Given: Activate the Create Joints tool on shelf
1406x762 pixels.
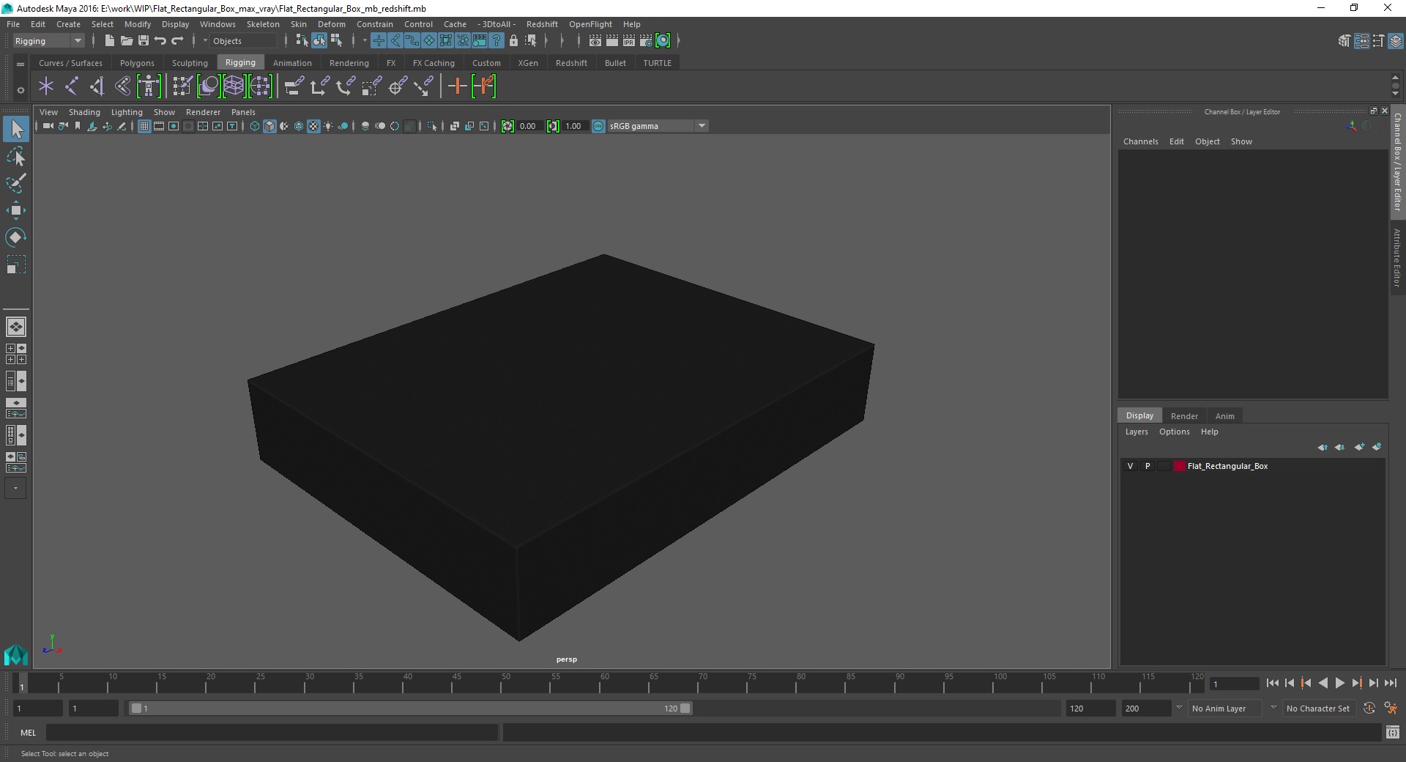Looking at the screenshot, I should [72, 86].
